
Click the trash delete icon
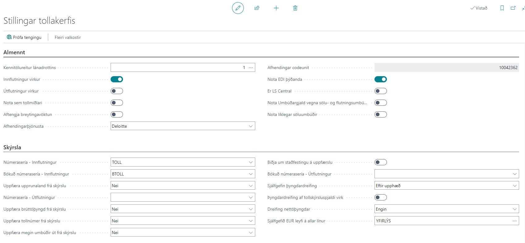[295, 8]
